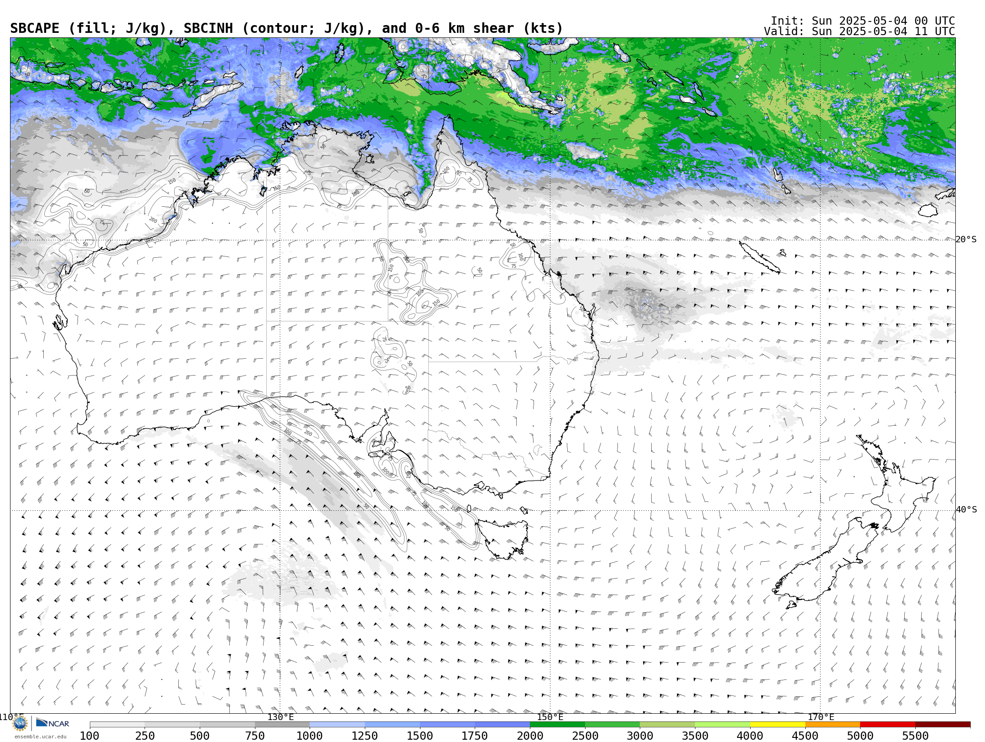The width and height of the screenshot is (985, 742).
Task: Click the 40°S latitude label
Action: tap(966, 510)
